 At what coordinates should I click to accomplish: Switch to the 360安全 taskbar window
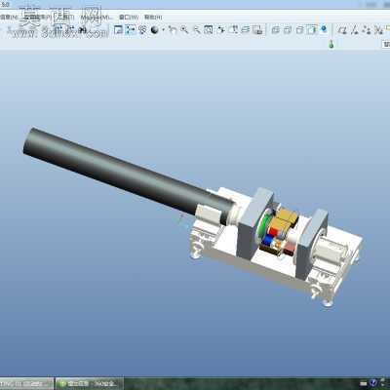coord(90,384)
